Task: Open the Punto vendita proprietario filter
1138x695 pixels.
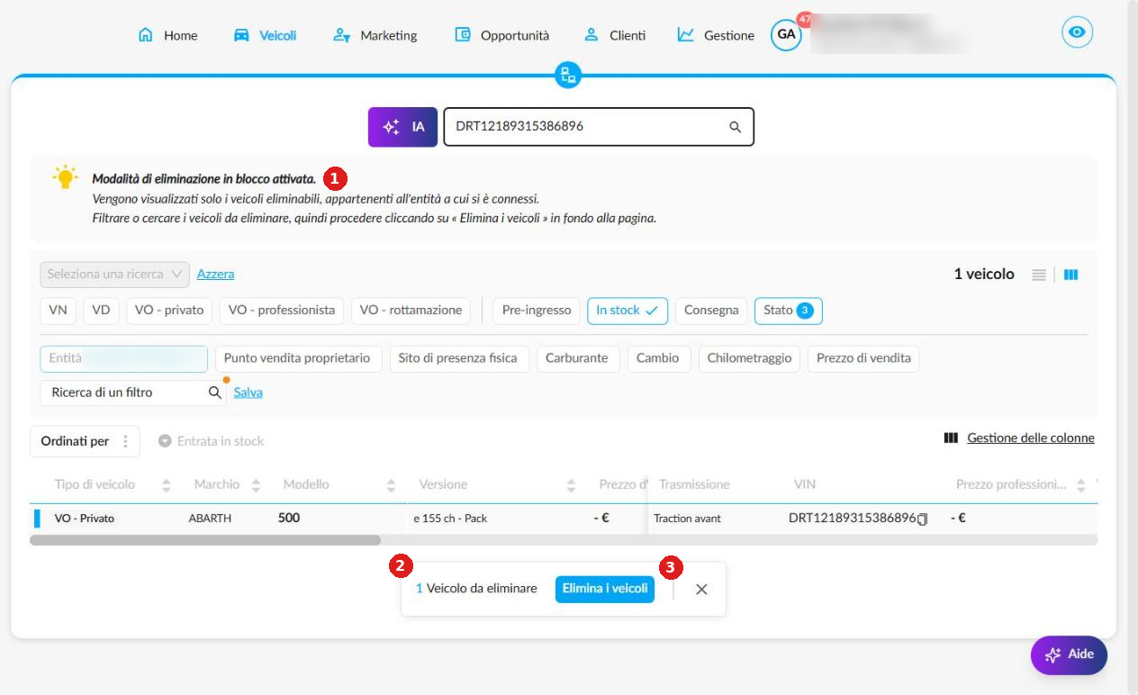Action: tap(297, 358)
